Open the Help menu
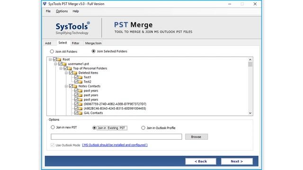Image resolution: width=303 pixels, height=170 pixels. (x=76, y=11)
